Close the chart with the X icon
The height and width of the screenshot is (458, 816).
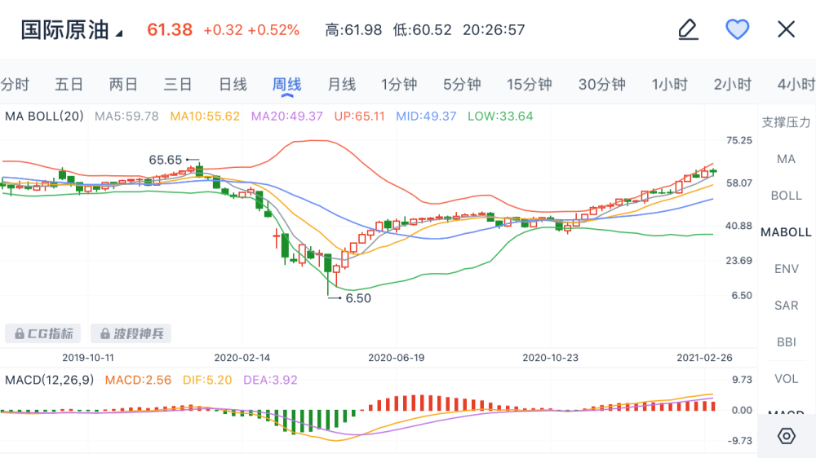(786, 29)
